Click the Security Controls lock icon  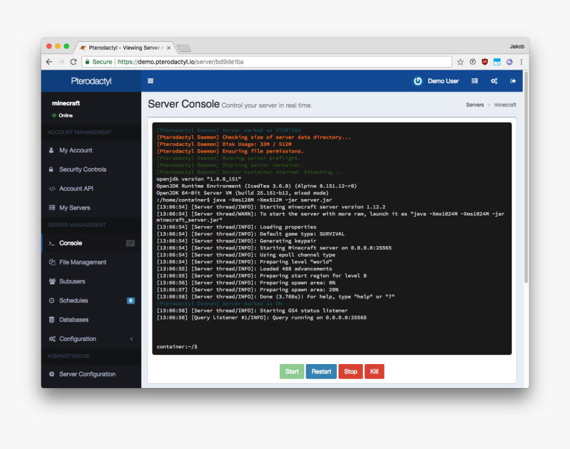[51, 169]
